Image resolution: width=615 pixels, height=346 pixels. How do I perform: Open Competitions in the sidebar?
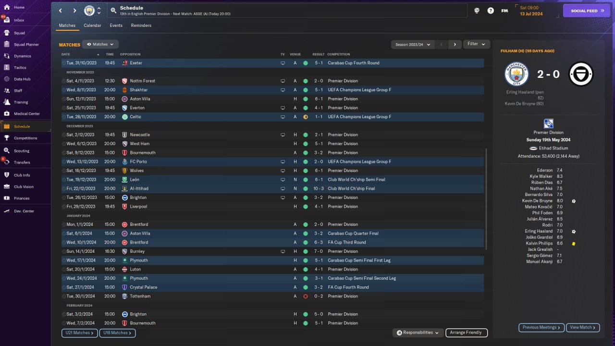(25, 138)
